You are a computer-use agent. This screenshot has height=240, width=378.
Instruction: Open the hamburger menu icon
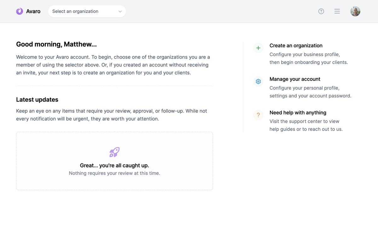coord(337,11)
